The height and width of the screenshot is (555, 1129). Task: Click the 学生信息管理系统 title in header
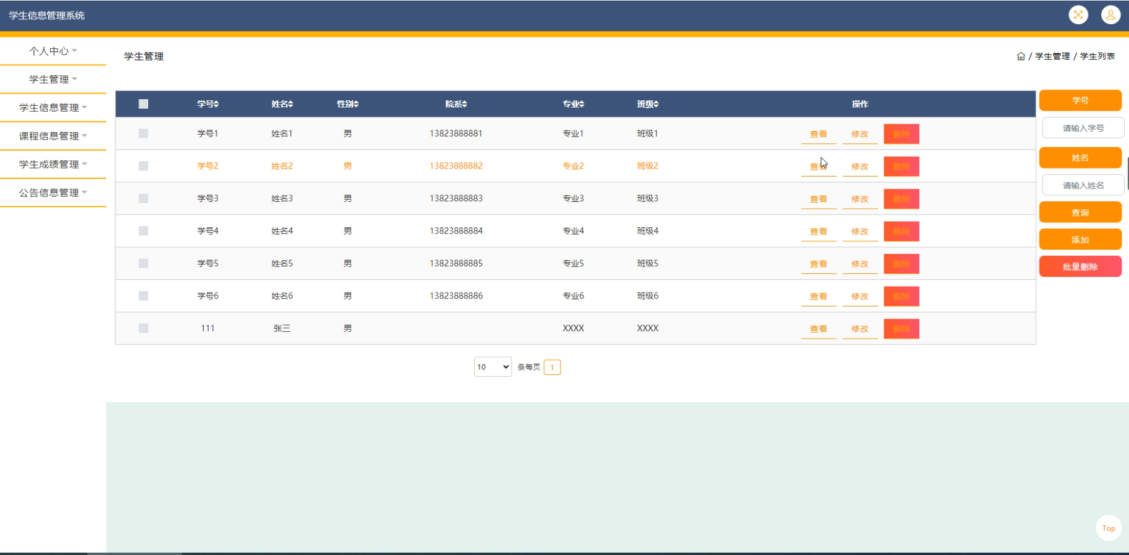(47, 15)
